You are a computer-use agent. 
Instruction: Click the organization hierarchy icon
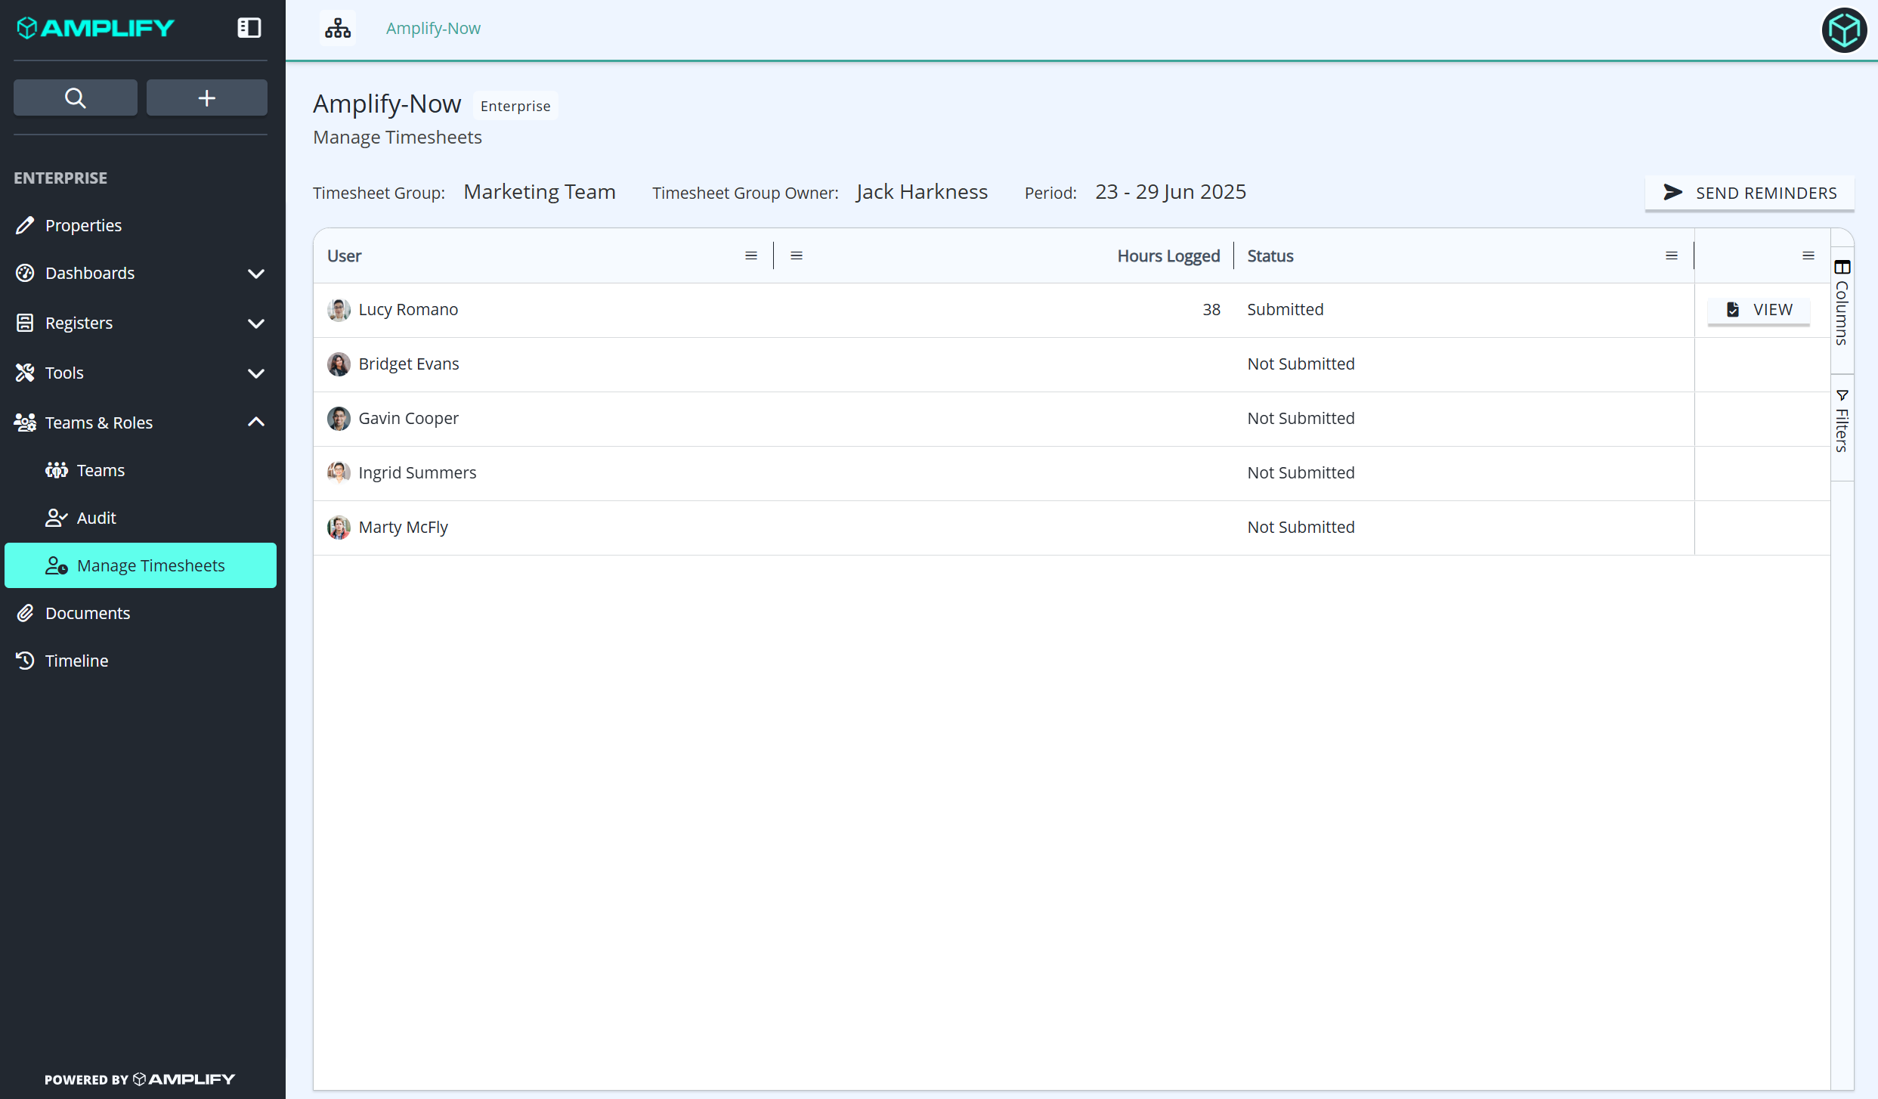(338, 28)
